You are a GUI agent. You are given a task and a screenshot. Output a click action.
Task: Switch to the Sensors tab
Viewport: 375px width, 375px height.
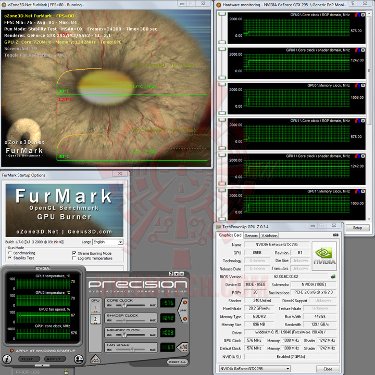(x=251, y=236)
